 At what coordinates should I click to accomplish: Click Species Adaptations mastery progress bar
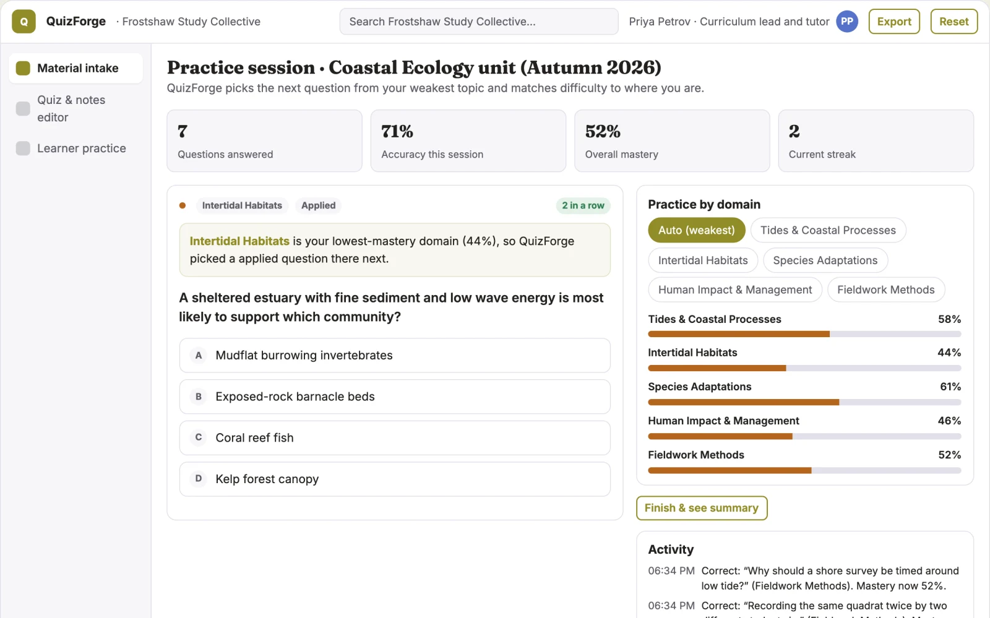point(804,402)
